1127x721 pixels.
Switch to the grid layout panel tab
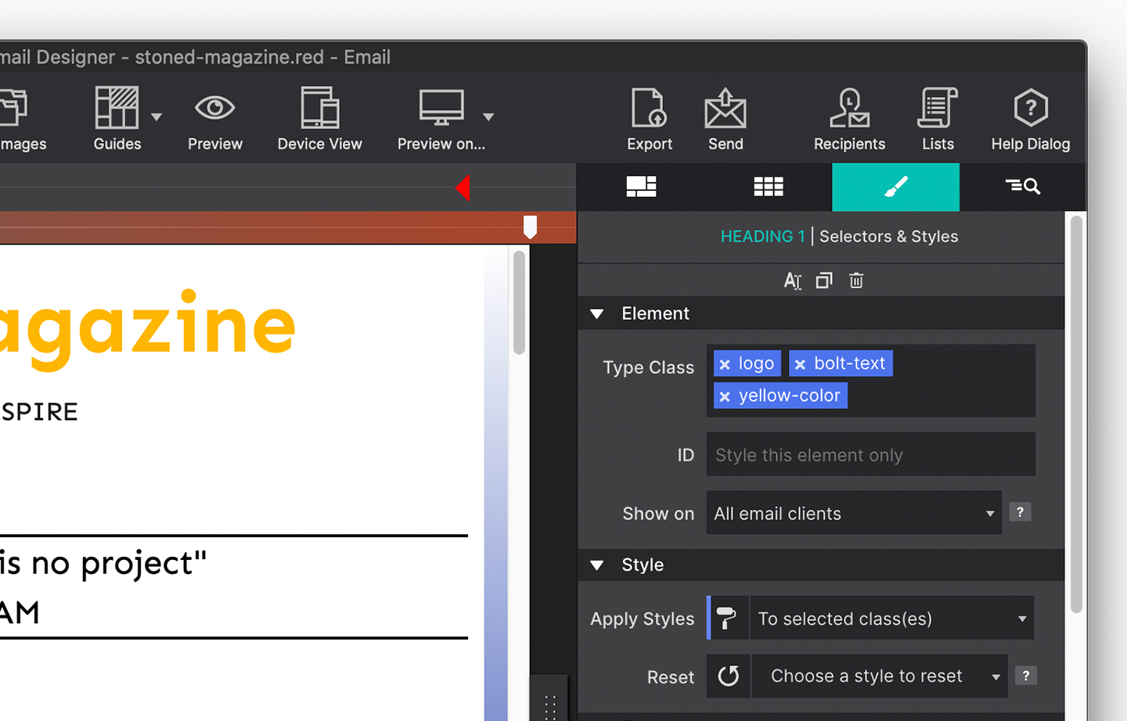[x=768, y=187]
